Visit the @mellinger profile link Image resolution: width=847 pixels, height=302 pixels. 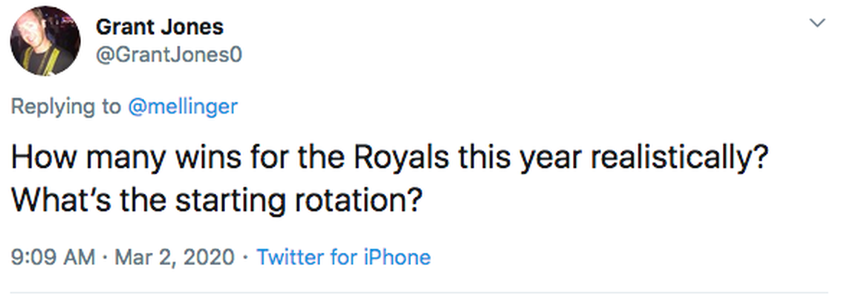[x=183, y=106]
